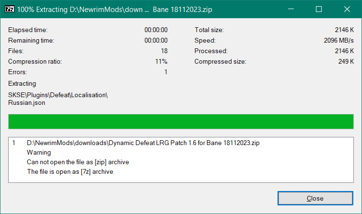362x214 pixels.
Task: Click the Russian.json file name text
Action: click(x=26, y=102)
